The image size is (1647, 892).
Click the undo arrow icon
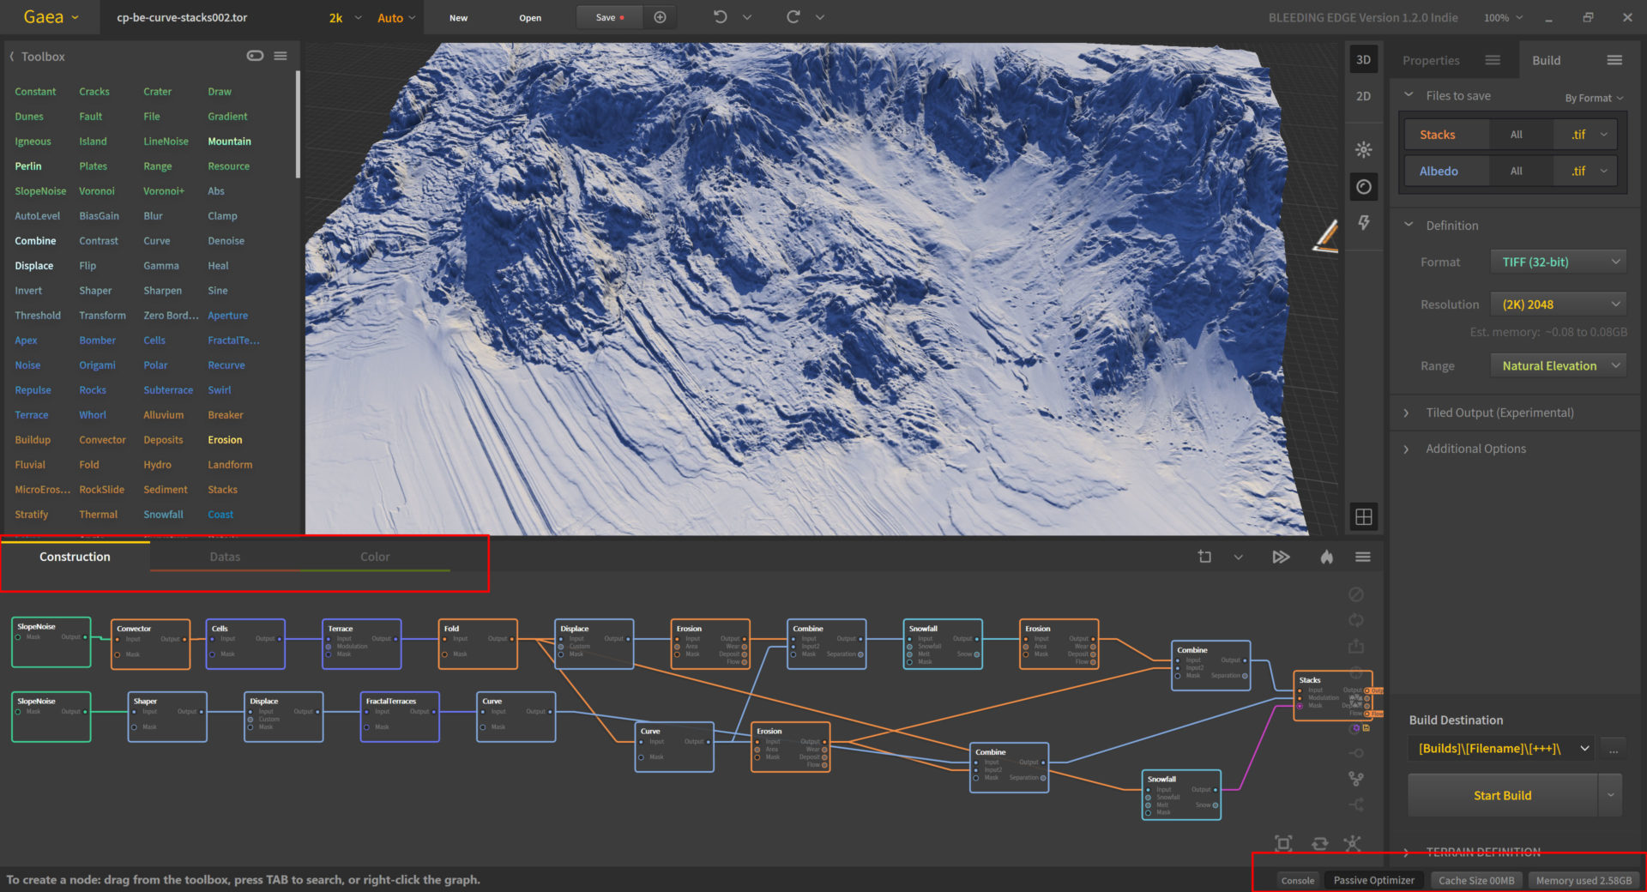720,17
